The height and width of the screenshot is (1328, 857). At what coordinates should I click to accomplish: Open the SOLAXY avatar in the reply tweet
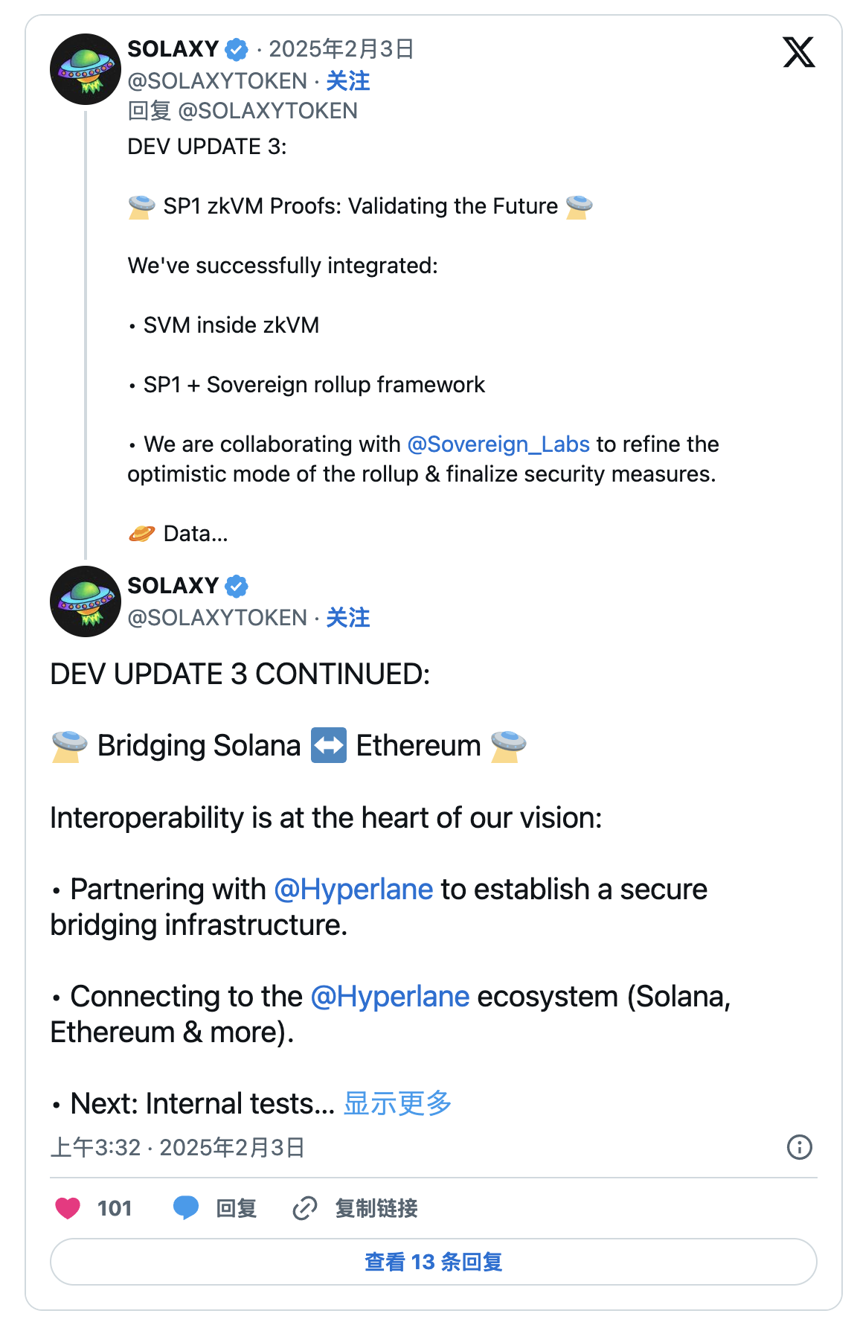86,601
